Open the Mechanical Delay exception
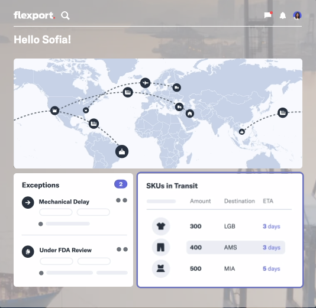316x308 pixels. tap(64, 202)
